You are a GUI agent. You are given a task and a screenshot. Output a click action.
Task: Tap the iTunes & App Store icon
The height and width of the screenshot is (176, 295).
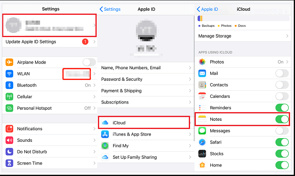point(105,134)
